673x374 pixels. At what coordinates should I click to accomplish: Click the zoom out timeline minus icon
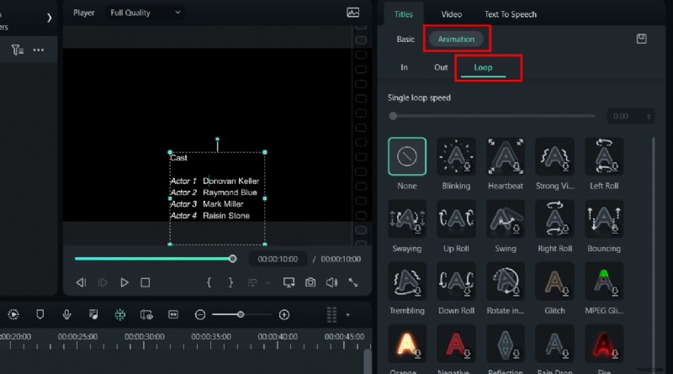coord(200,314)
